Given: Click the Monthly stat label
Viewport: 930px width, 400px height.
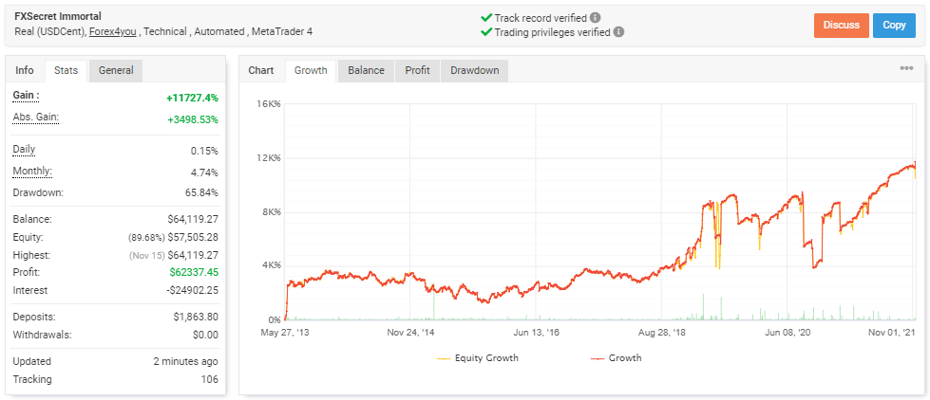Looking at the screenshot, I should point(32,171).
